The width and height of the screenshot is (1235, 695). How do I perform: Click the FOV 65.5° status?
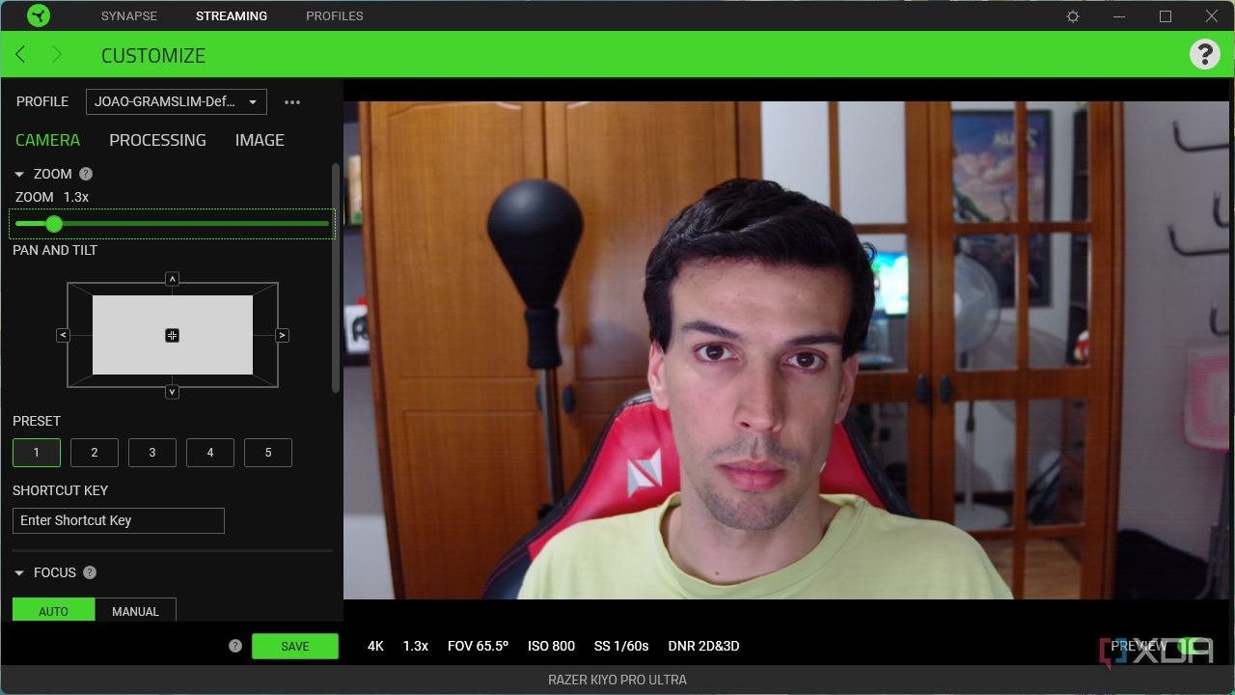[x=478, y=646]
